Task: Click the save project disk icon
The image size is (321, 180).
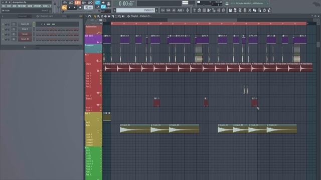Action: (x=230, y=10)
